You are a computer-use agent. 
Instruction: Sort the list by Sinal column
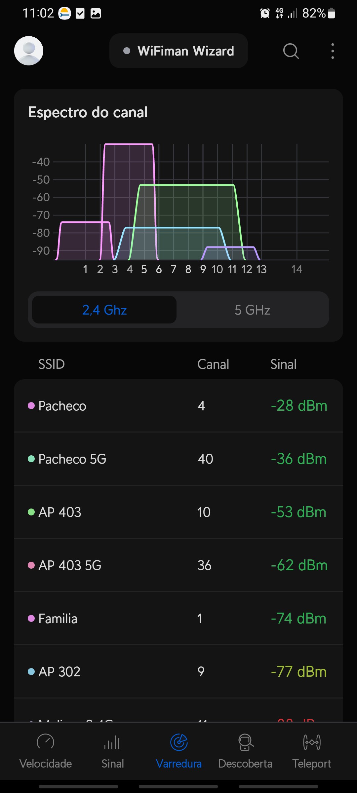click(x=283, y=364)
